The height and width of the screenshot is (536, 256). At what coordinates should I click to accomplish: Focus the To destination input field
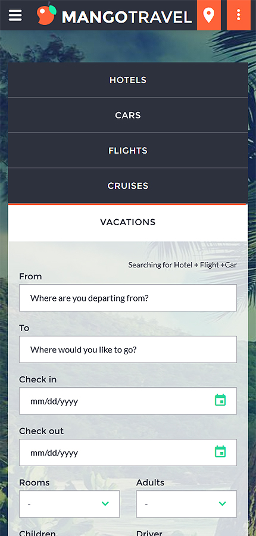tap(128, 350)
